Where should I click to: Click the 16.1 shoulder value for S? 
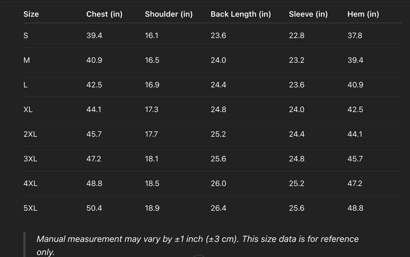(x=151, y=36)
